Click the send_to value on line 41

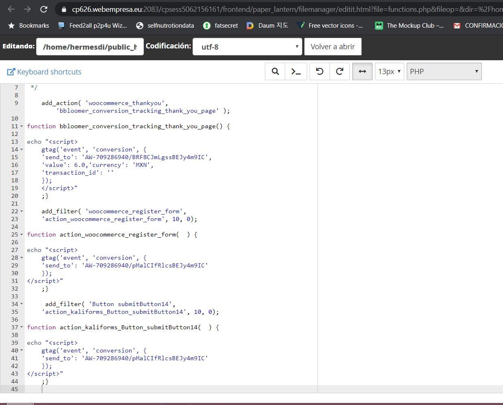(145, 358)
